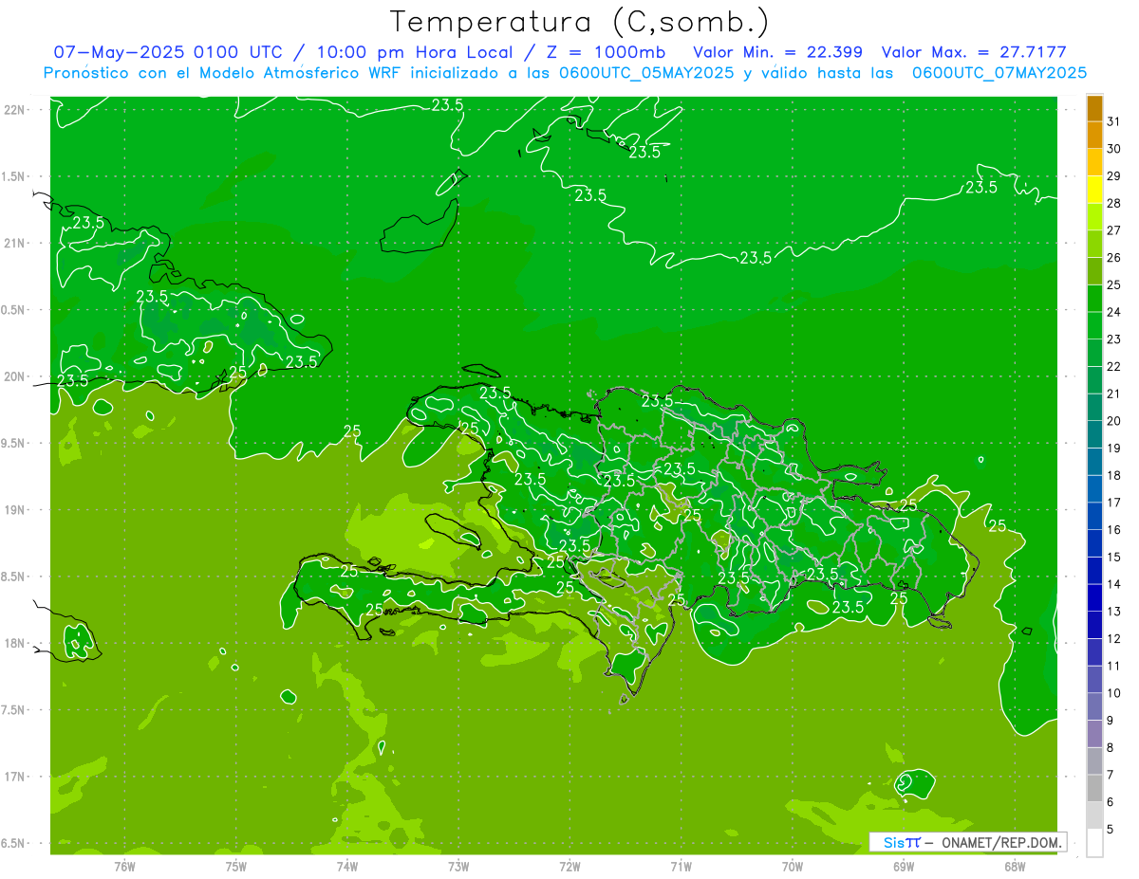
Task: Click the color scale label "24"
Action: (x=1114, y=312)
